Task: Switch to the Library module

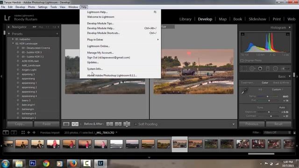Action: (x=185, y=19)
